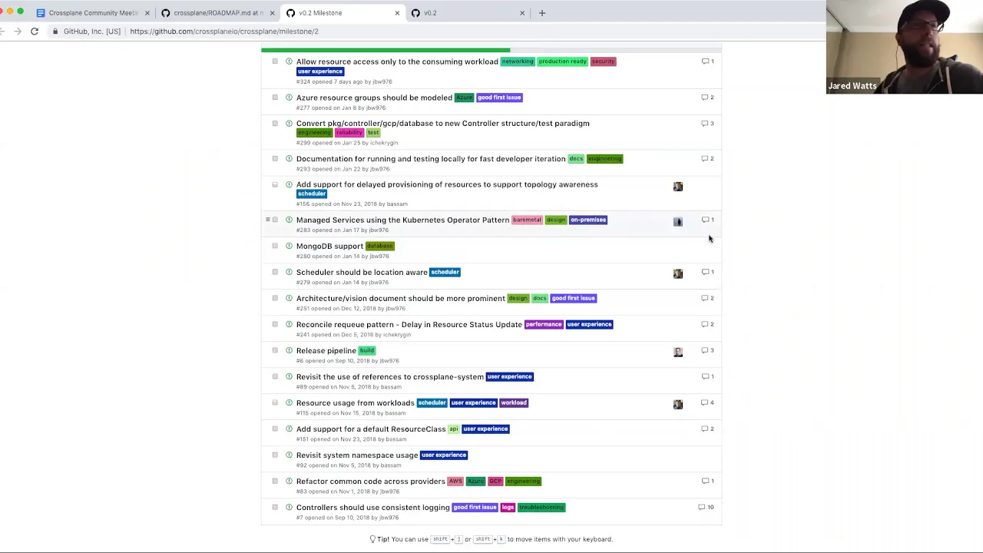
Task: Click the 'database' label on MongoDB row
Action: pyautogui.click(x=379, y=246)
